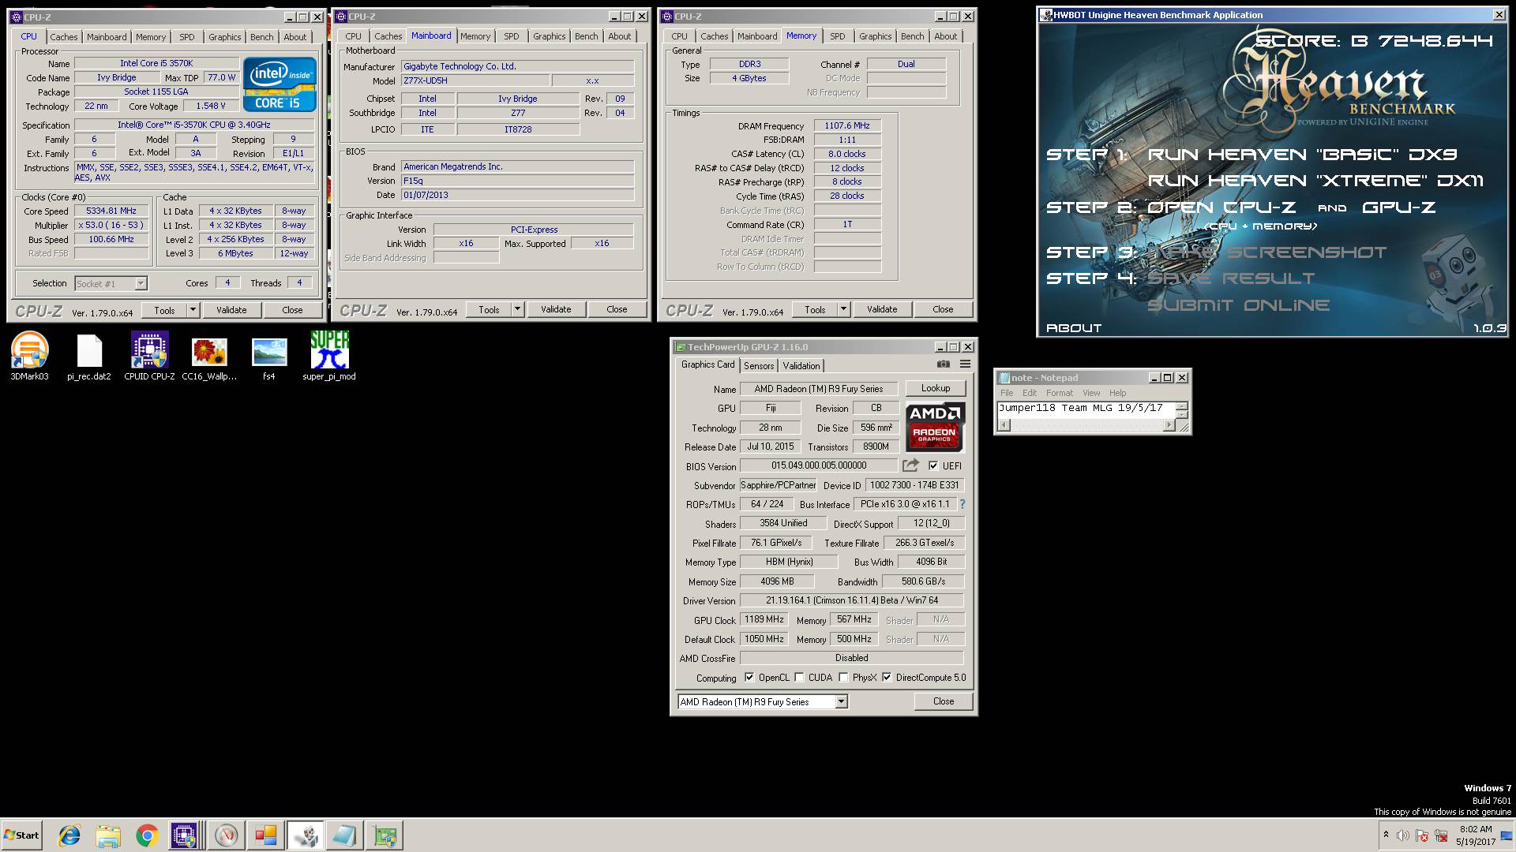The image size is (1516, 852).
Task: Switch to Notepad in the taskbar
Action: (x=345, y=835)
